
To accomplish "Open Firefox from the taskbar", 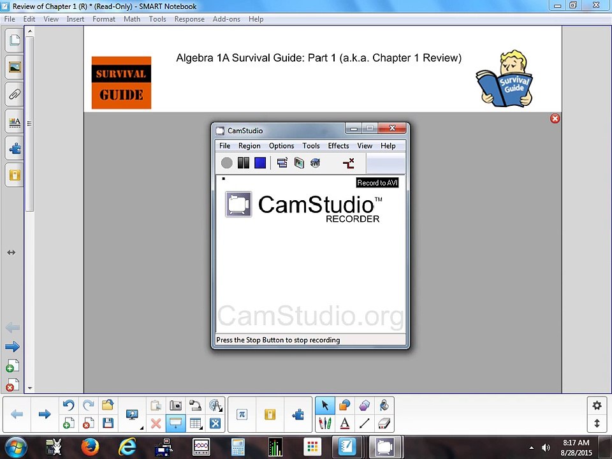I will pyautogui.click(x=90, y=447).
